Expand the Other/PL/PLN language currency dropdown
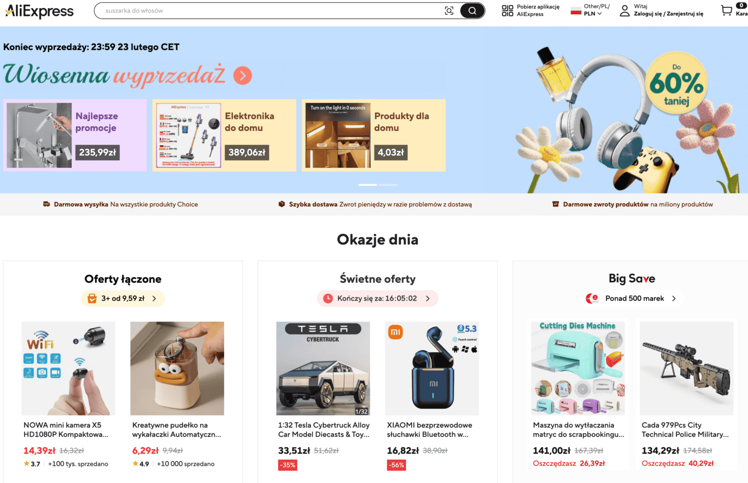This screenshot has width=748, height=483. click(597, 10)
